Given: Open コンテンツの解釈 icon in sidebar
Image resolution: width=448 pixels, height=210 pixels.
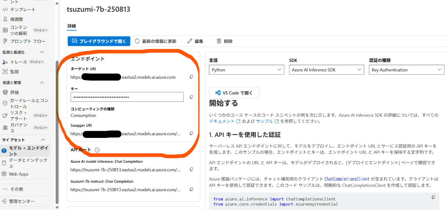Looking at the screenshot, I should click(x=5, y=30).
